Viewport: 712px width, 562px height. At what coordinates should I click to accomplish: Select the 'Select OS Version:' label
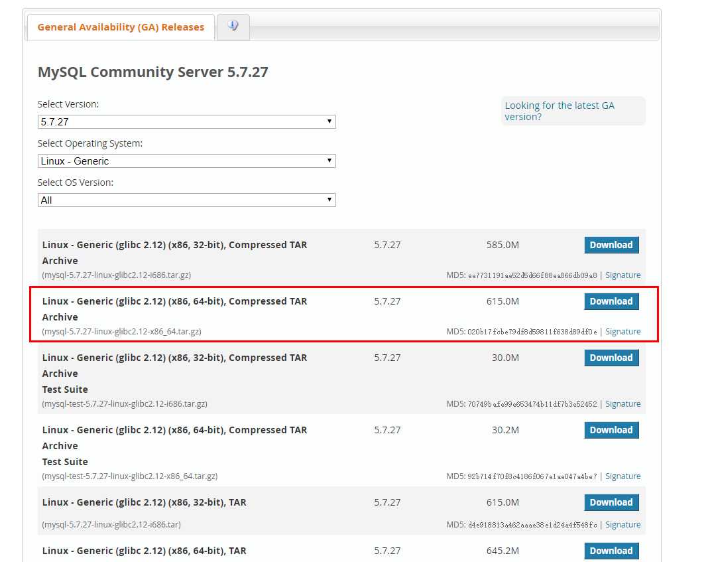point(76,182)
